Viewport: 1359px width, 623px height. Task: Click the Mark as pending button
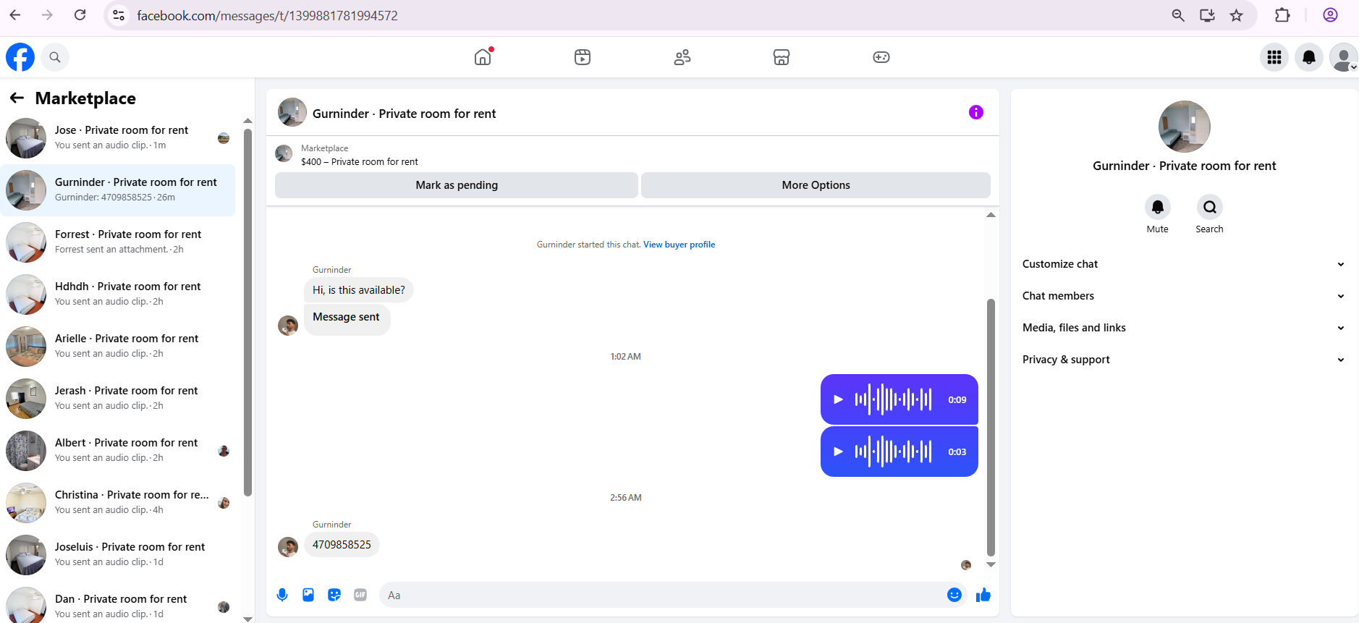click(457, 185)
